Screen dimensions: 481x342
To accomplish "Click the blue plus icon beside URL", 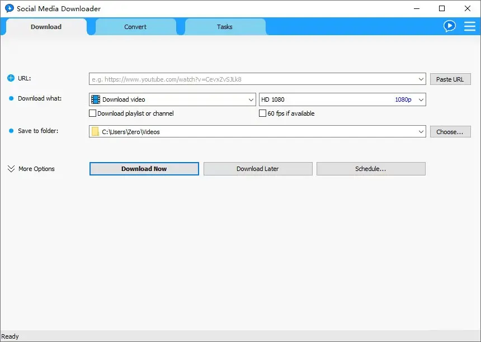I will pyautogui.click(x=11, y=78).
